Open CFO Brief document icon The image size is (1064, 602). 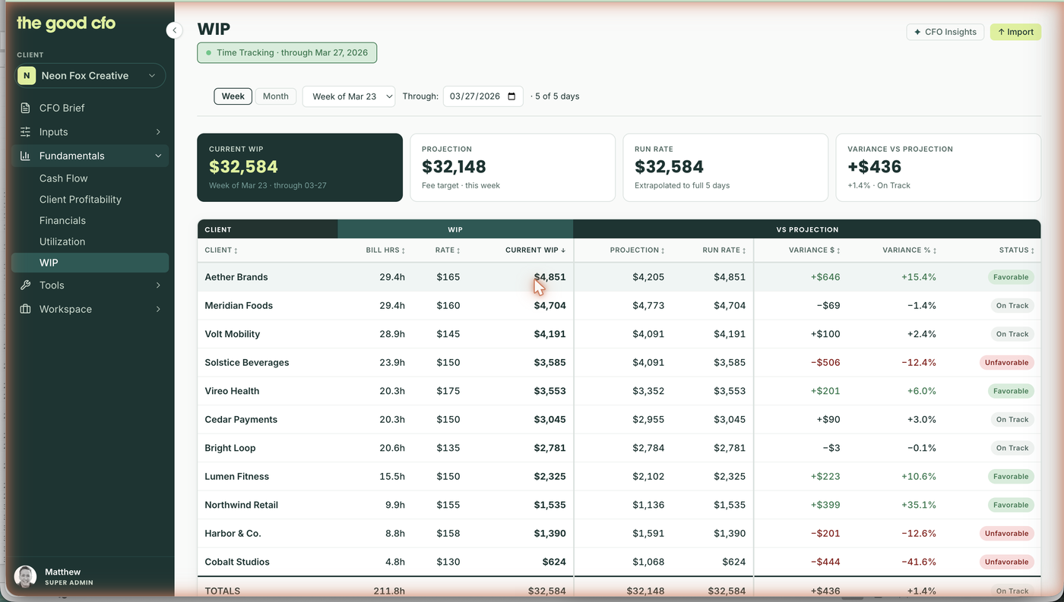tap(26, 108)
